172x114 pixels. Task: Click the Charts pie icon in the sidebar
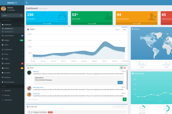(3, 45)
